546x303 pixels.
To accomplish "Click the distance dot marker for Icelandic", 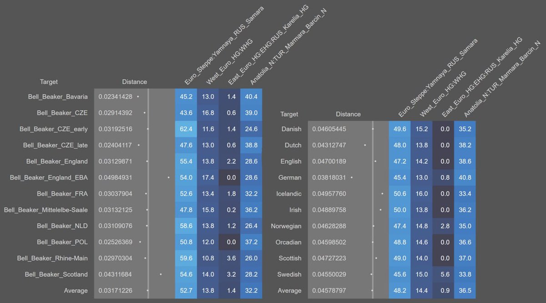I will (x=382, y=194).
